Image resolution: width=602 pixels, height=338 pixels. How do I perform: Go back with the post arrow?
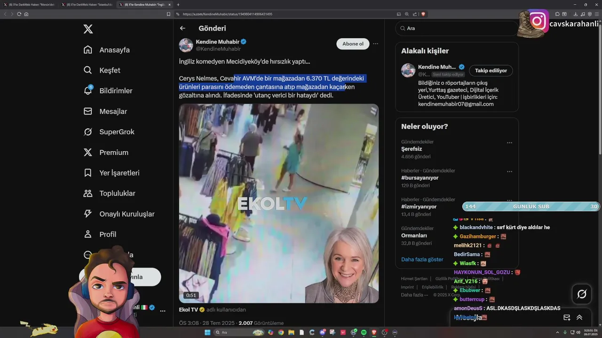pos(182,28)
